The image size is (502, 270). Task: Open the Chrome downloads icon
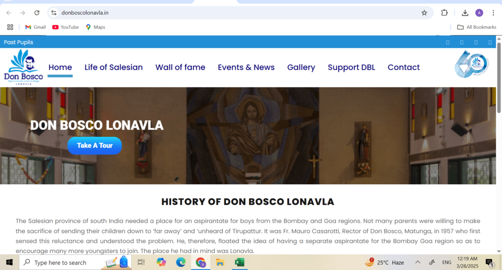pyautogui.click(x=465, y=13)
